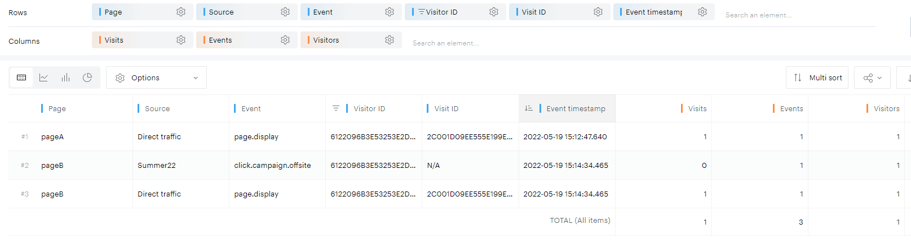Open gear settings for Event timestamp chip
Screen dimensions: 911x242
702,12
